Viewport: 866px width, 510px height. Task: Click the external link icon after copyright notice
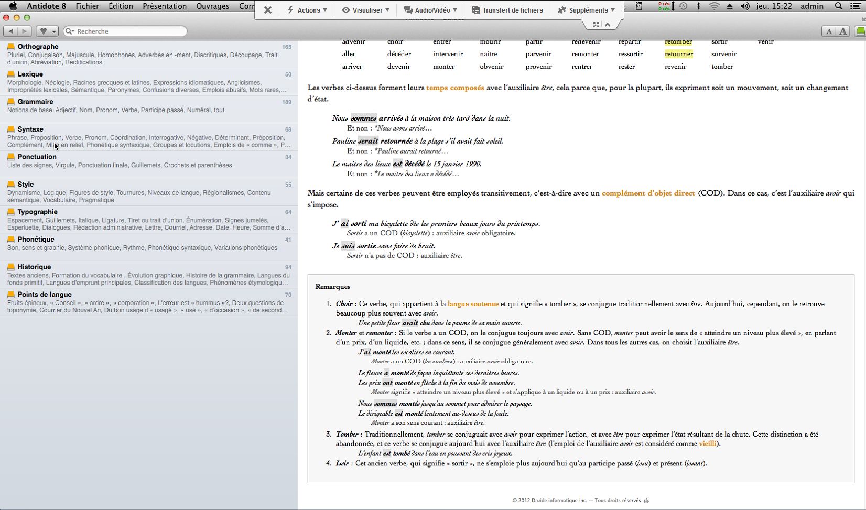(x=647, y=501)
